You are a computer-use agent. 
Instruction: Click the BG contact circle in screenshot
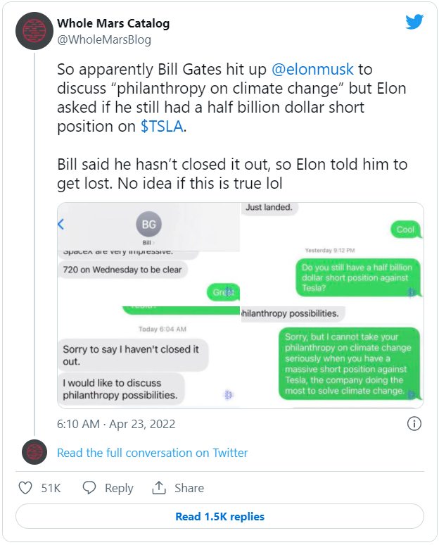148,225
